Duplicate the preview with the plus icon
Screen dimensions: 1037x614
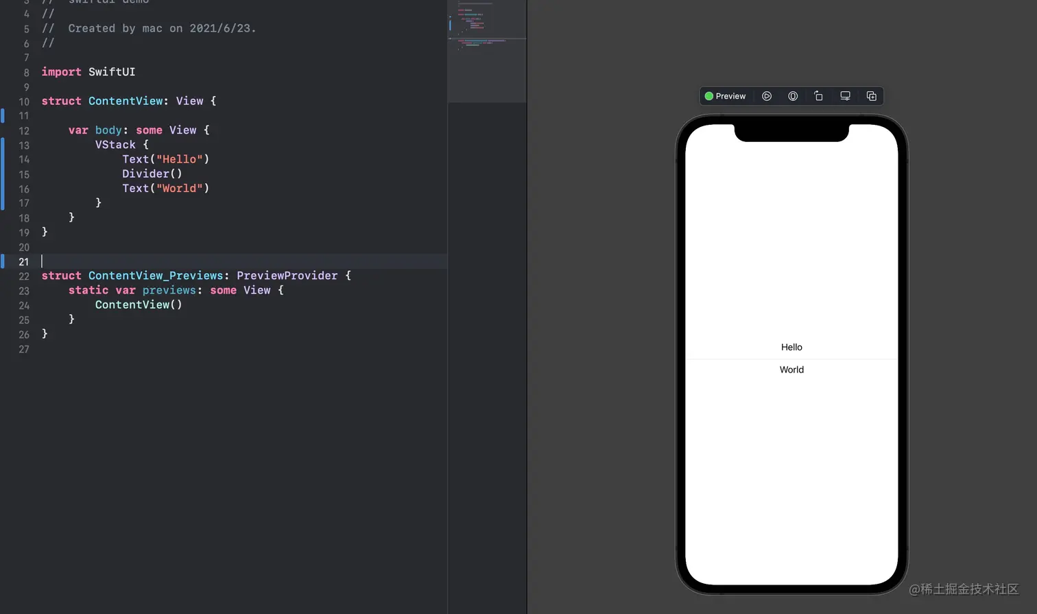871,96
